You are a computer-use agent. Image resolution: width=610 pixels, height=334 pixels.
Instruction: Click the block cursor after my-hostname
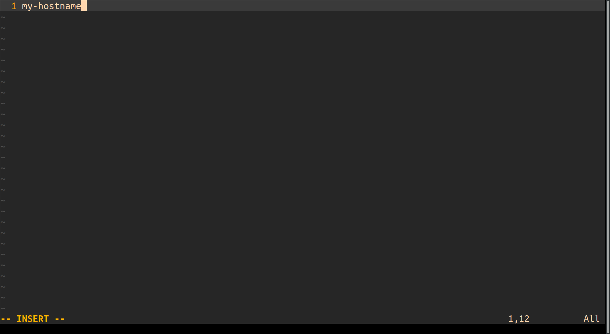(x=84, y=6)
